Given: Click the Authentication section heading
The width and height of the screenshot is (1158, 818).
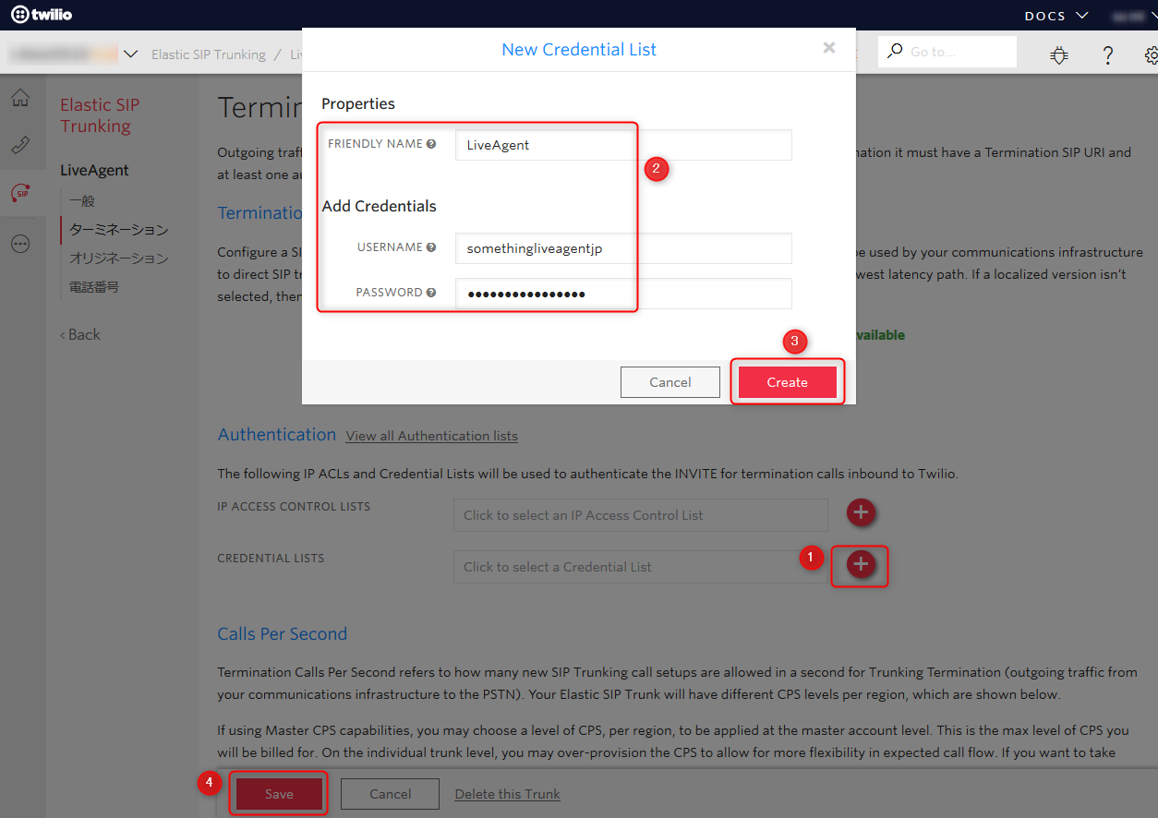Looking at the screenshot, I should click(x=277, y=435).
